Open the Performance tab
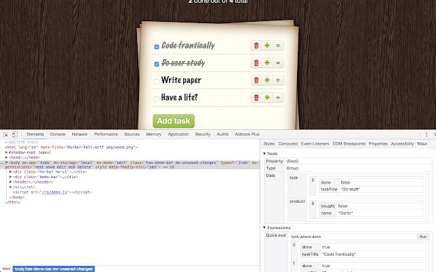This screenshot has height=272, width=436. point(106,135)
